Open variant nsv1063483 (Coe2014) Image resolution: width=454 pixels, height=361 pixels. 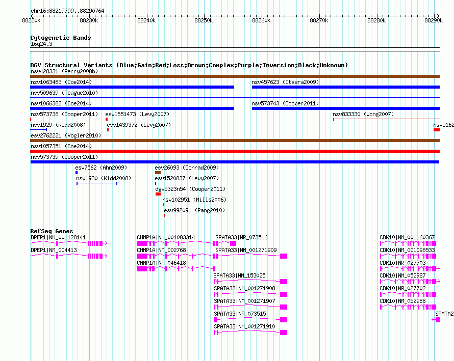point(61,82)
